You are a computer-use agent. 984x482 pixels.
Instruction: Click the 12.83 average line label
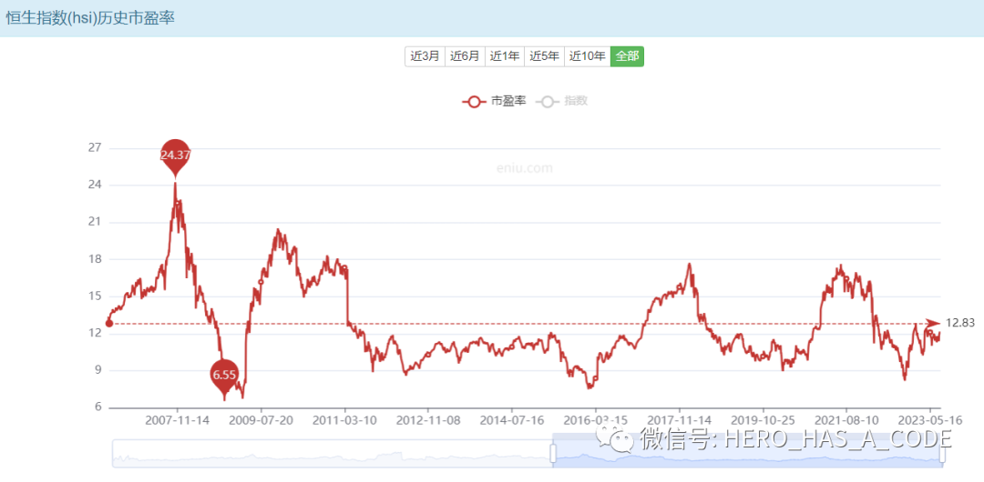[x=959, y=323]
